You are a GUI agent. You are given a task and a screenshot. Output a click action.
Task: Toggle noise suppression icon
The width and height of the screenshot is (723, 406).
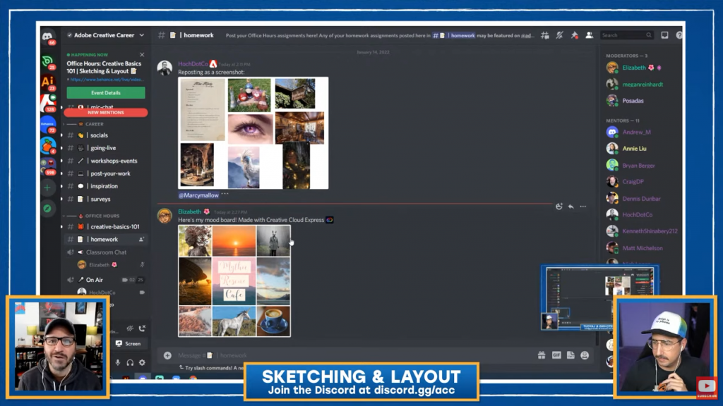point(130,328)
